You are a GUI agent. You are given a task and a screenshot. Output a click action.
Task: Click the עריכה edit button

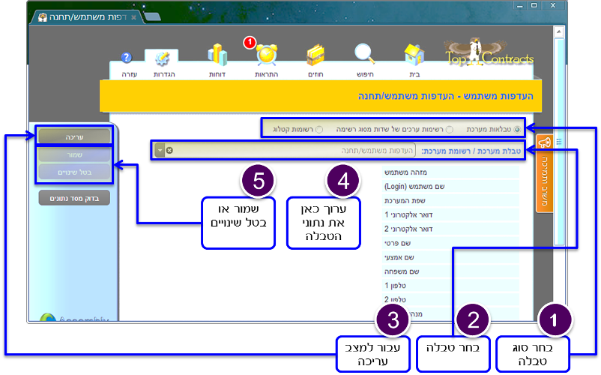tap(74, 137)
